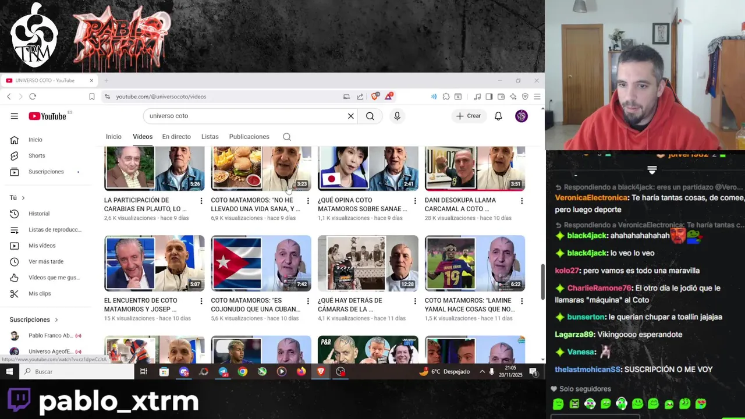Image resolution: width=745 pixels, height=419 pixels.
Task: Open options for 'Es cojonudo que una cuban' video
Action: (x=308, y=301)
